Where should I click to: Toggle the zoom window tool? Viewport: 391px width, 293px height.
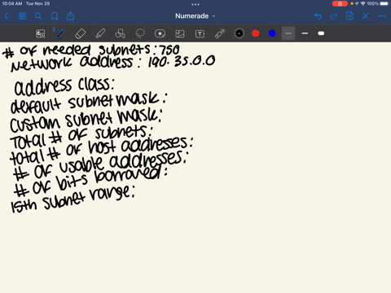pos(40,33)
